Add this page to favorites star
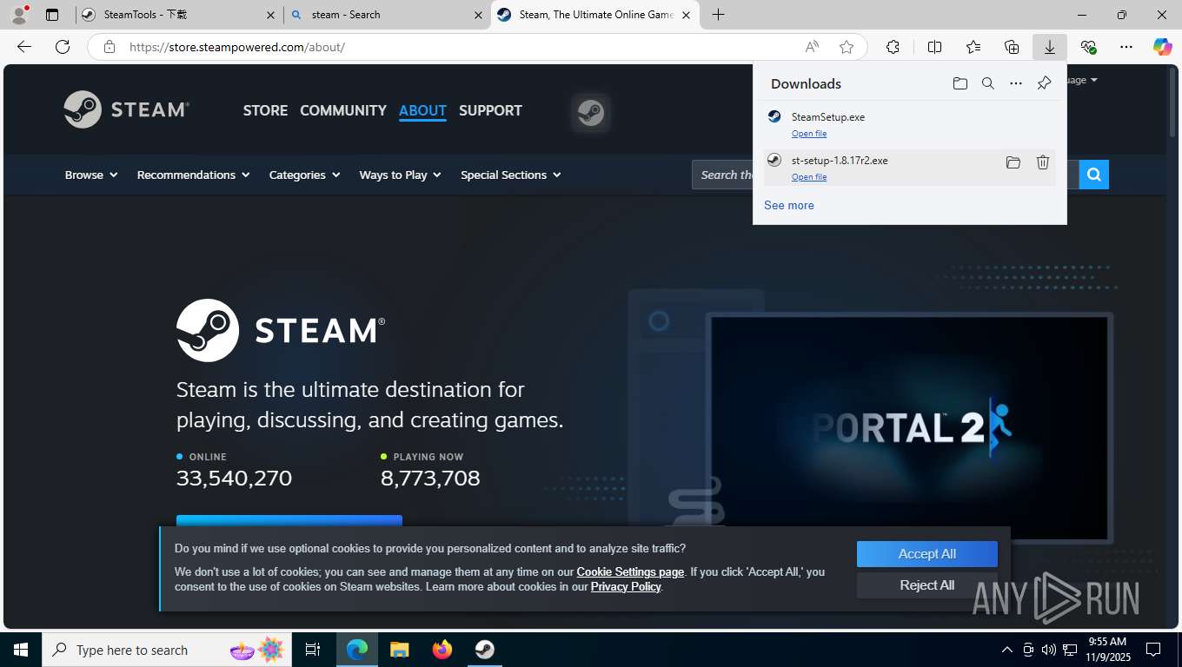The height and width of the screenshot is (667, 1182). (x=847, y=47)
